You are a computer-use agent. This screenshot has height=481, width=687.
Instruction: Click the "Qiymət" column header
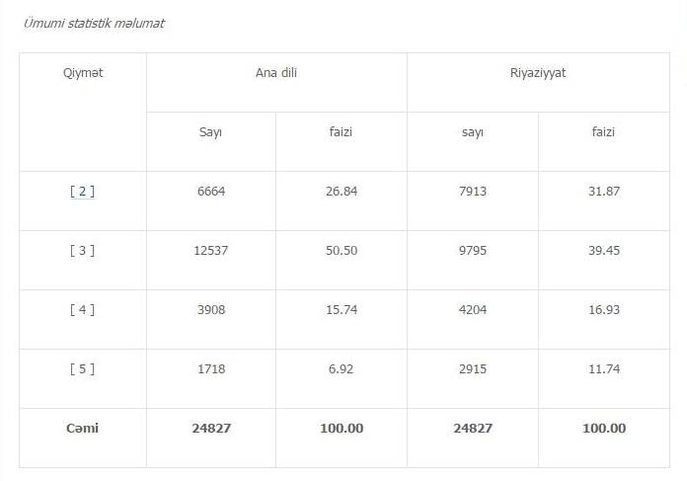click(x=83, y=73)
